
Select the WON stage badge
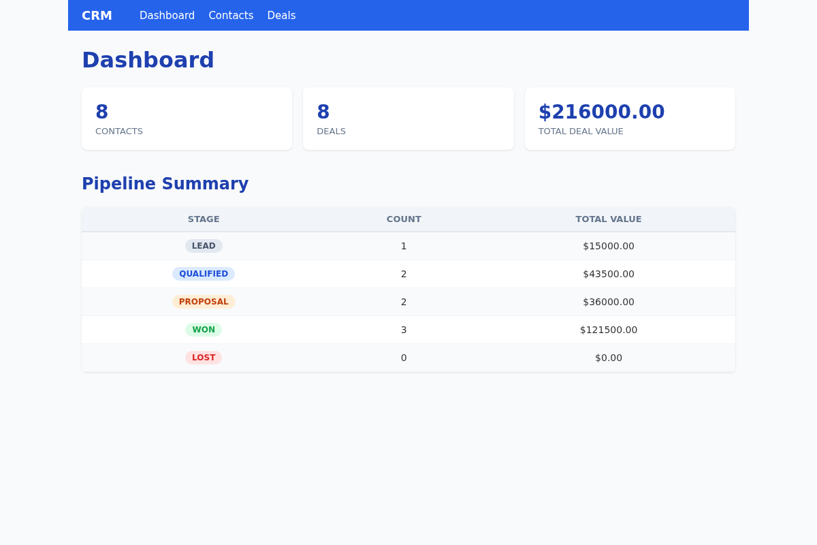tap(204, 330)
